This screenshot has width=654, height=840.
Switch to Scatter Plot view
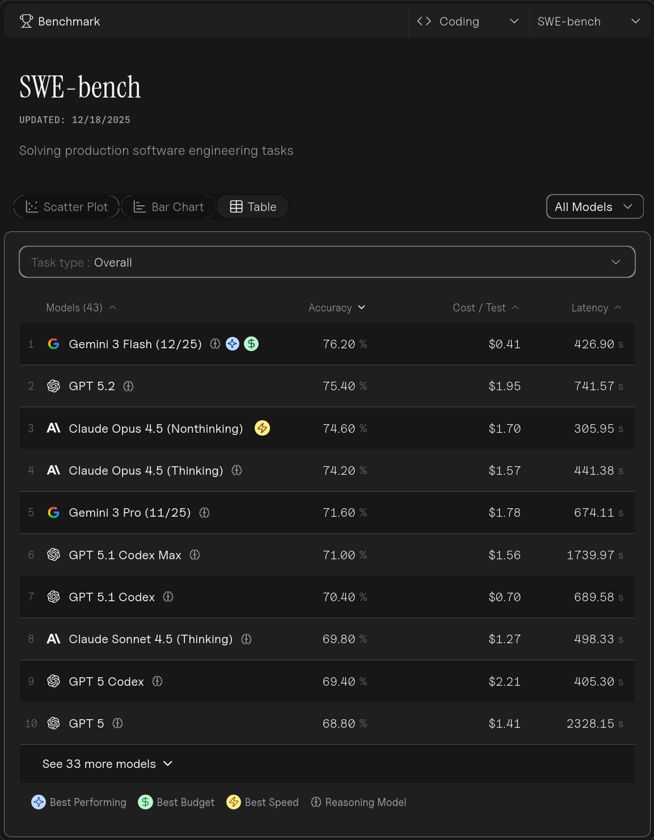(67, 207)
